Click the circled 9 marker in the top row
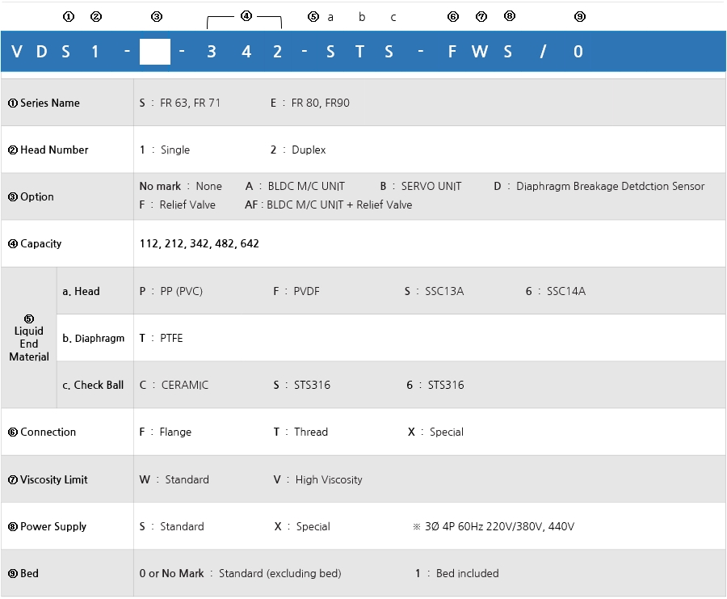The height and width of the screenshot is (599, 727). coord(579,16)
